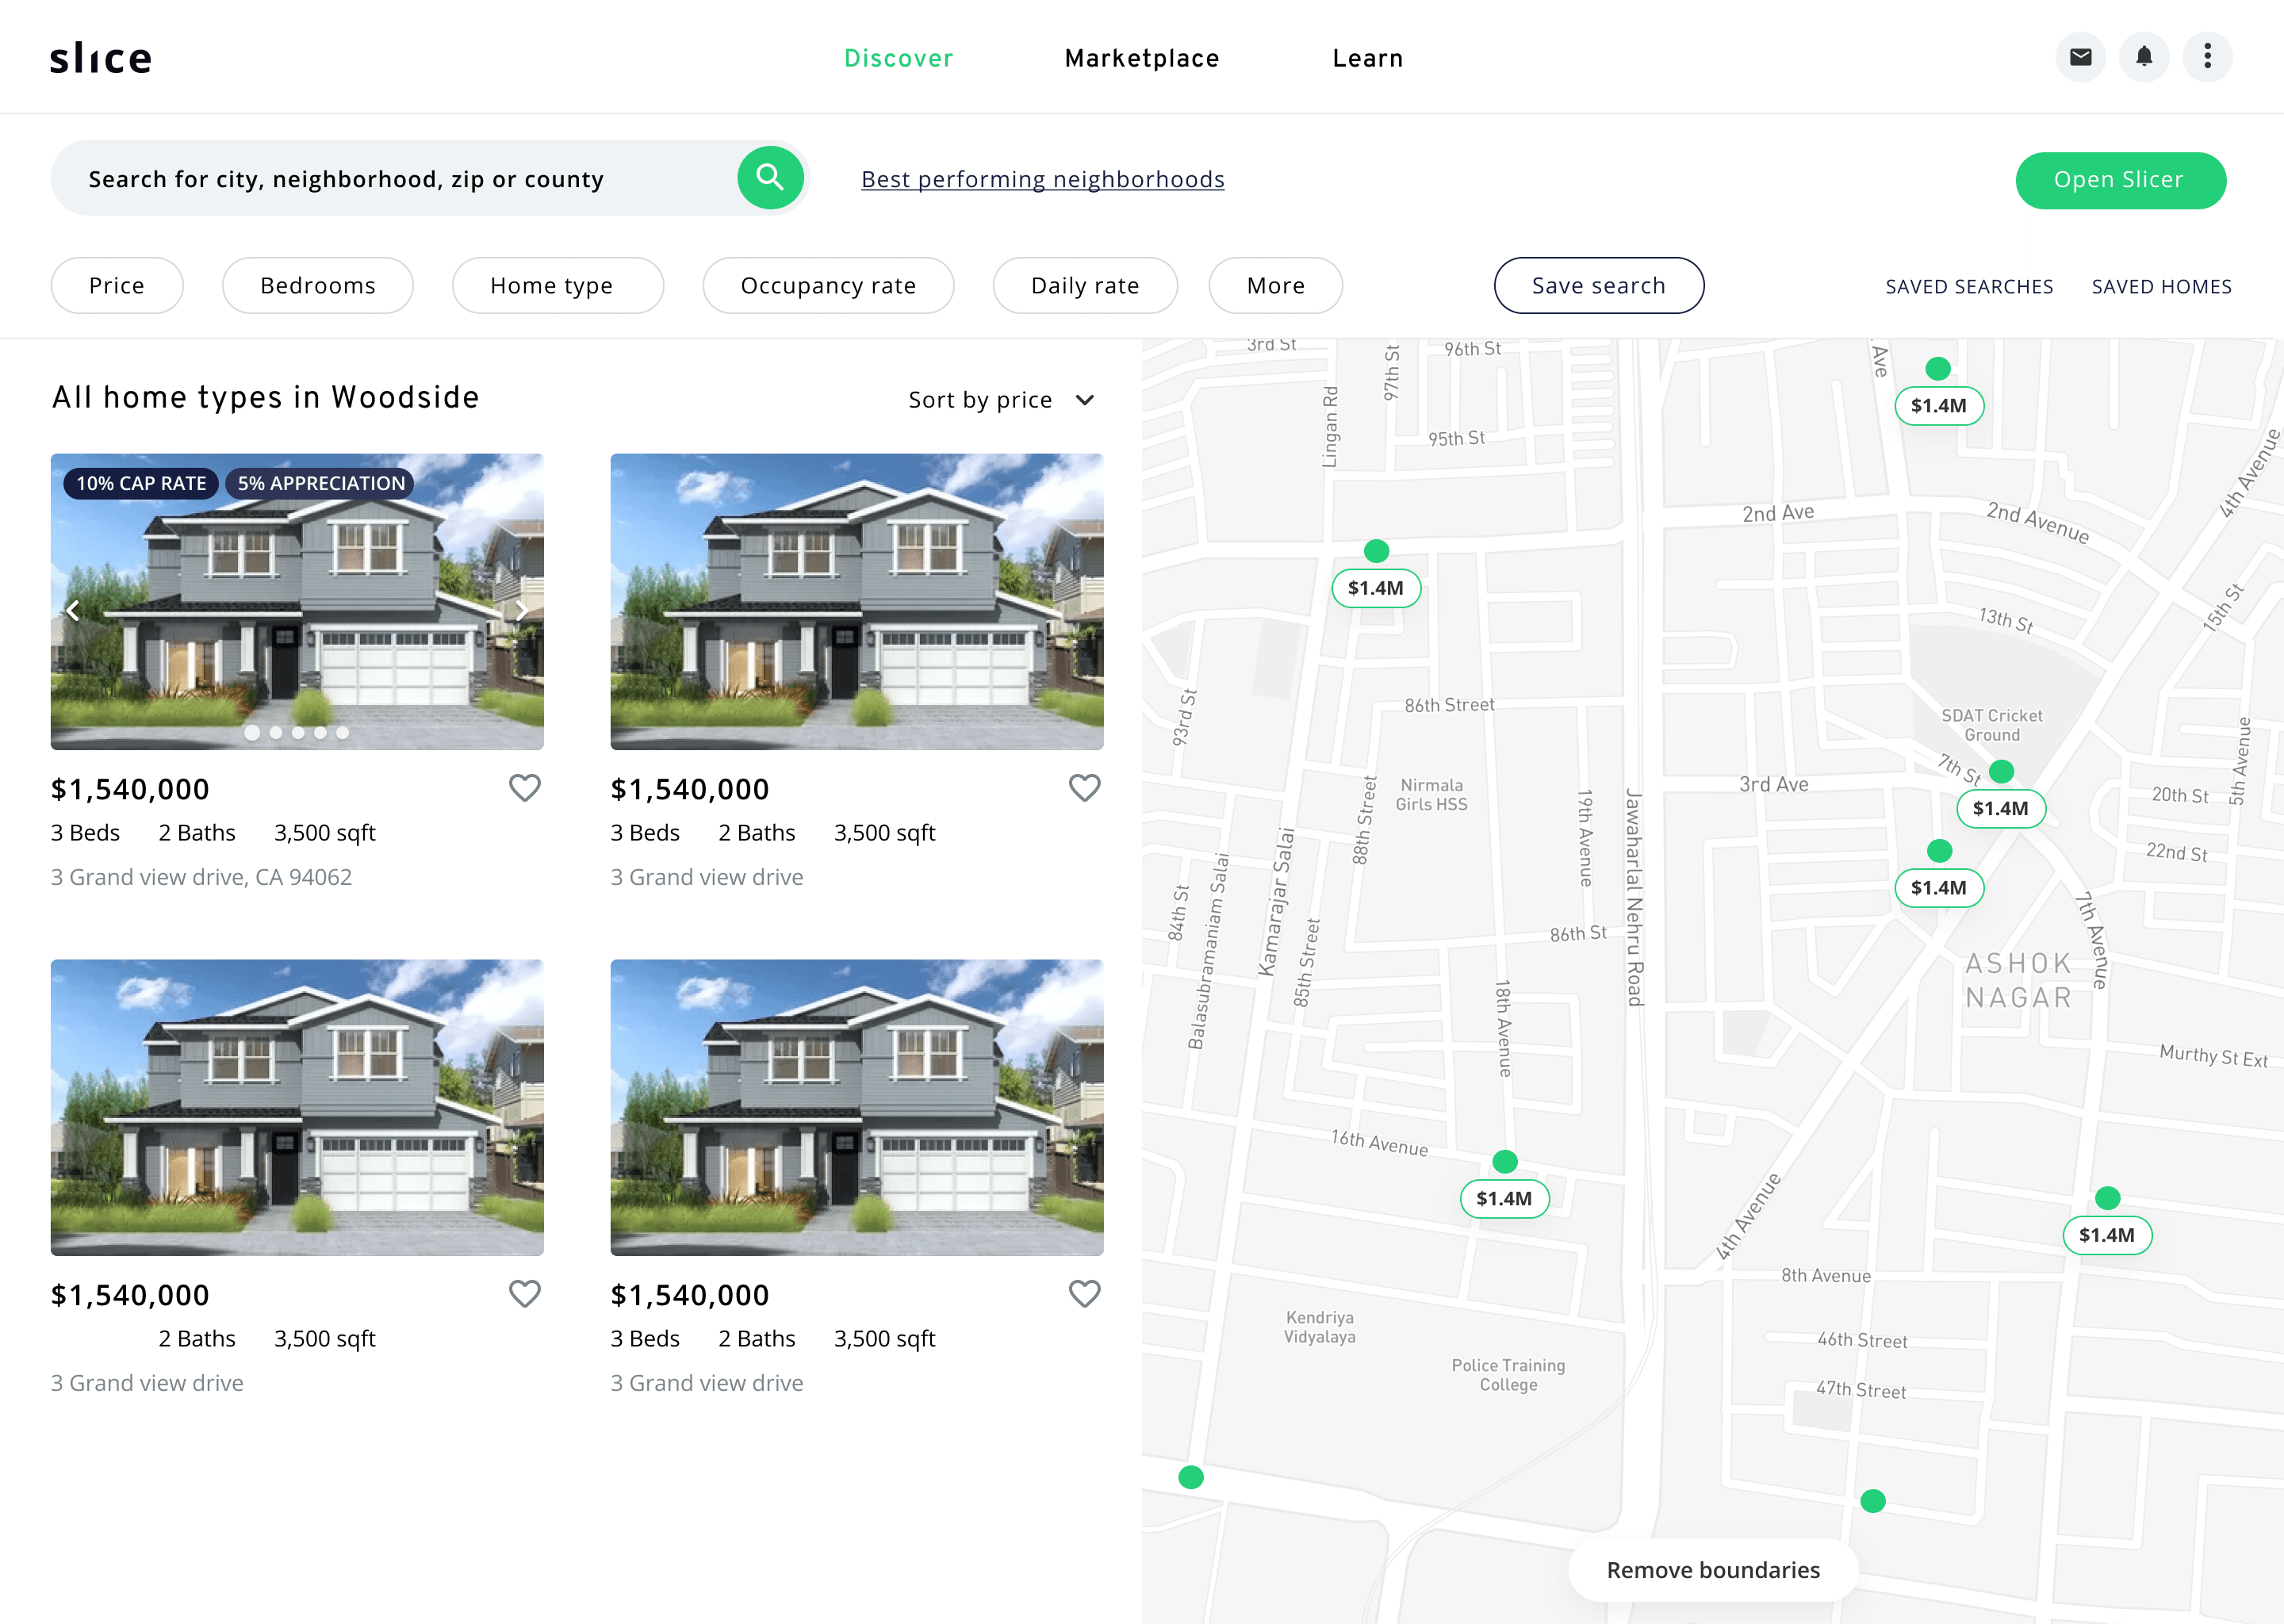Click the green search magnifier icon
This screenshot has width=2284, height=1624.
pos(770,178)
